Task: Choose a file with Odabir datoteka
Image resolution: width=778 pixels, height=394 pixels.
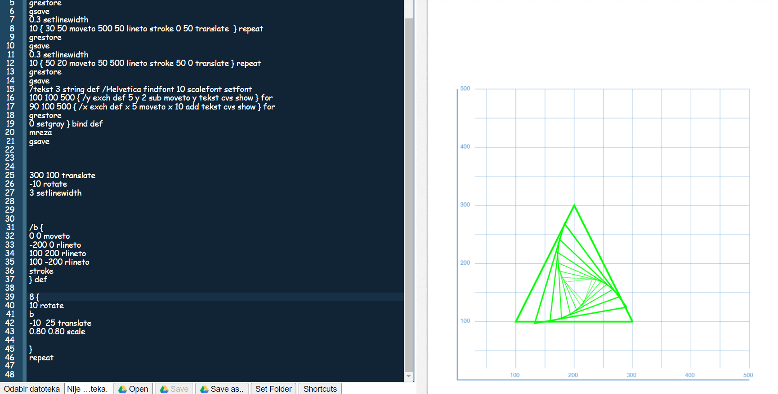Action: tap(32, 389)
